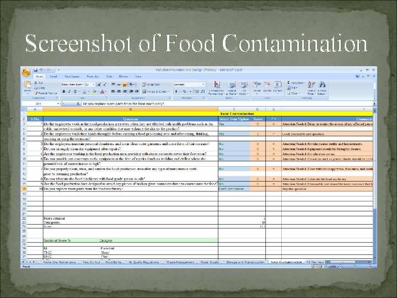Click the Cut scissors icon
The image size is (397, 298).
coord(36,83)
